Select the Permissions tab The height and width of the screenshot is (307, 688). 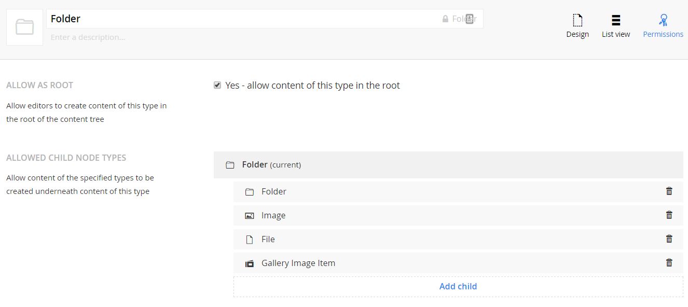[x=663, y=26]
